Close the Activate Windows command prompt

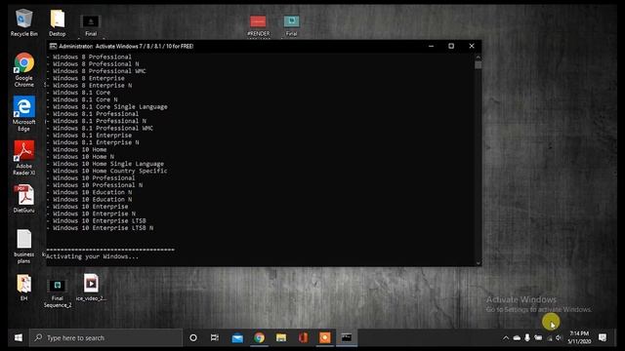[472, 46]
